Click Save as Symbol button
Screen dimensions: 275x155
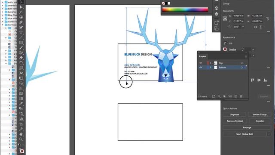tap(235, 121)
